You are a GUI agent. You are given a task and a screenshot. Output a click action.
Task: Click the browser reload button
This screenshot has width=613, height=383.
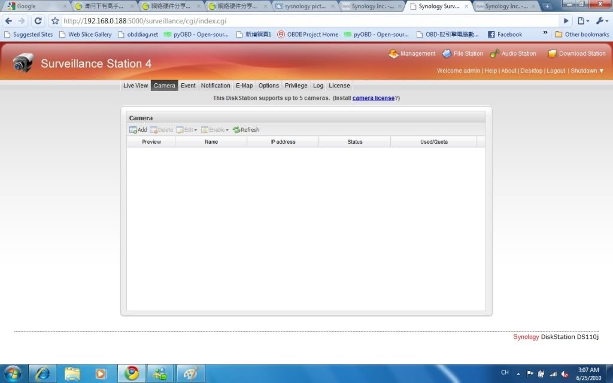38,21
